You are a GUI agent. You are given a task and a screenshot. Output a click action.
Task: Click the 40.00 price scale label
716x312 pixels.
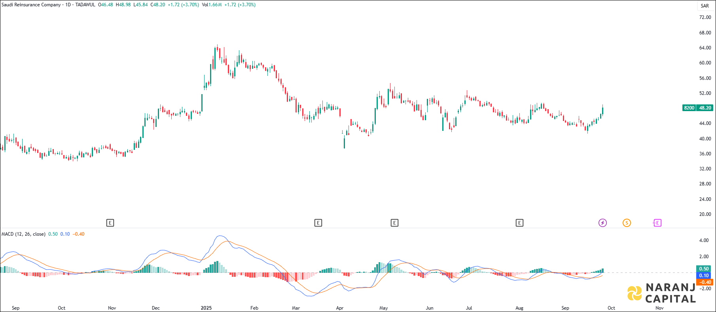click(x=705, y=139)
